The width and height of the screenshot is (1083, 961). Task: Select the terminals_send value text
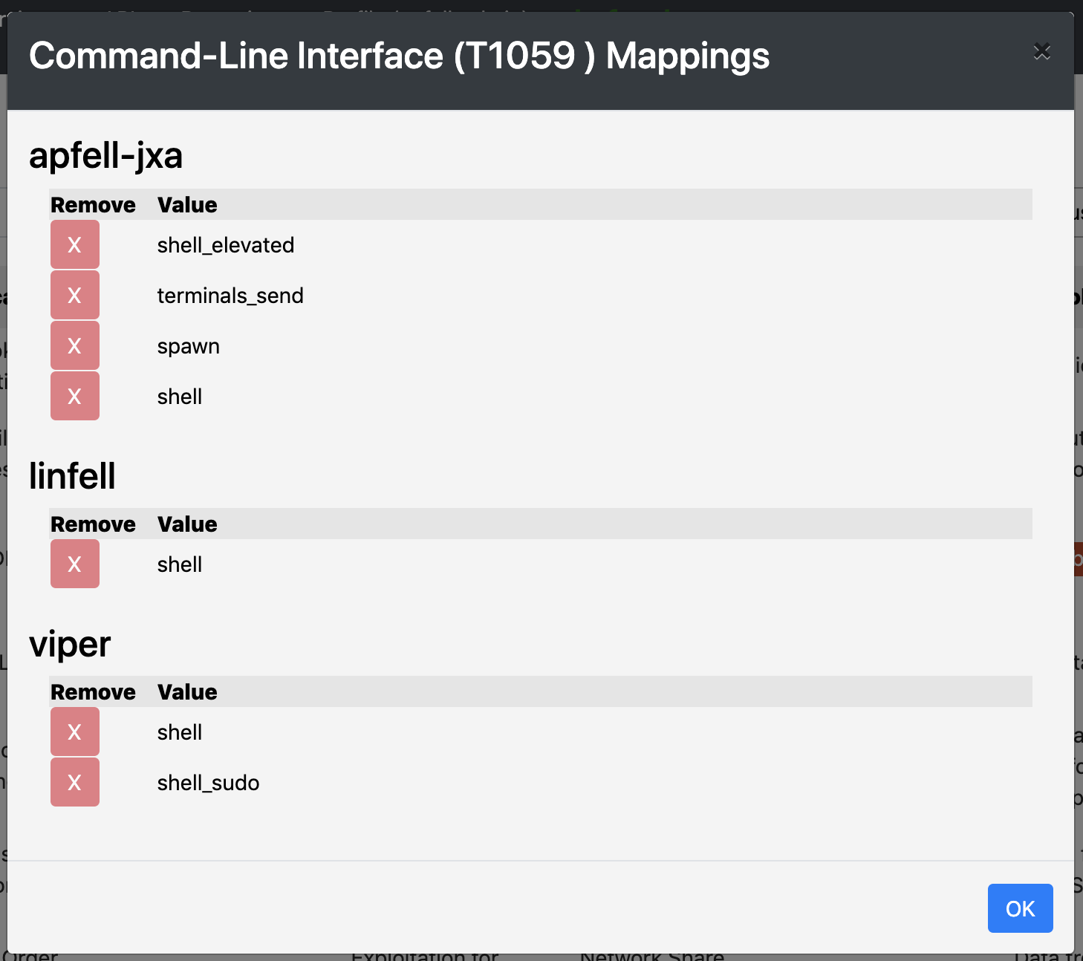coord(230,296)
